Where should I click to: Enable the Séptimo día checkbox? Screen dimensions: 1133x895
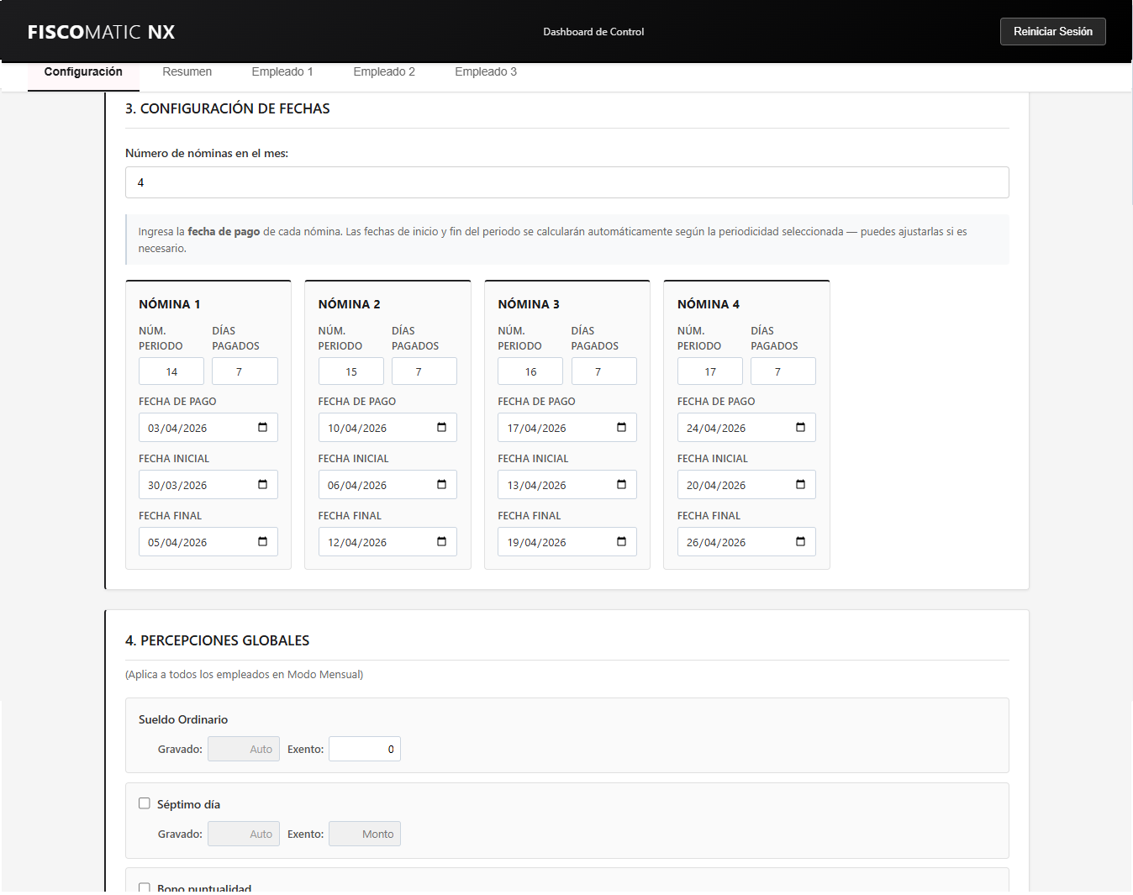[x=145, y=803]
